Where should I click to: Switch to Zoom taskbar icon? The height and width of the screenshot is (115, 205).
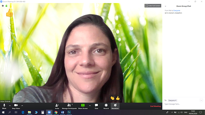(x=49, y=112)
